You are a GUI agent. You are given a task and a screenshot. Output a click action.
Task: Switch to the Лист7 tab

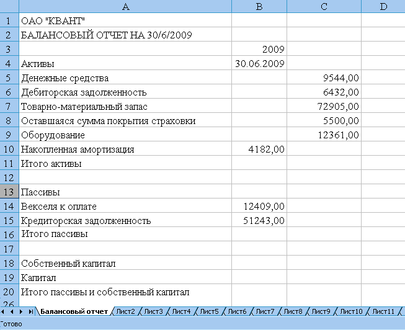265,311
